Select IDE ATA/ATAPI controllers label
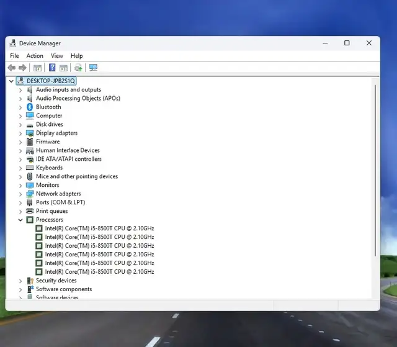Screen dimensions: 397x347 69,159
